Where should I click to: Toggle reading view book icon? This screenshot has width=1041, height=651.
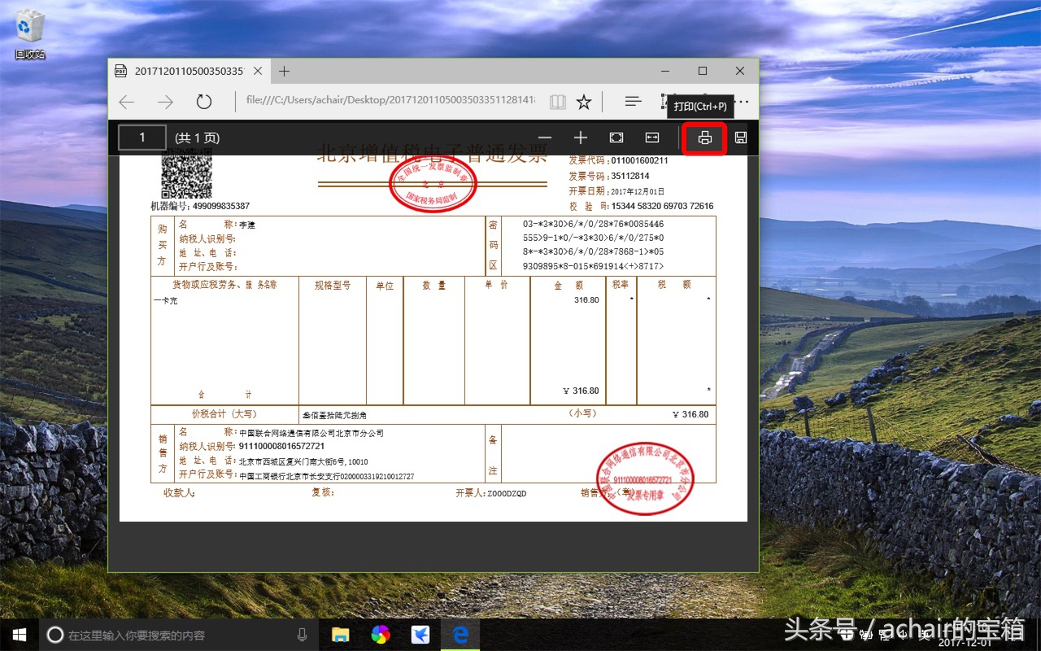coord(557,102)
